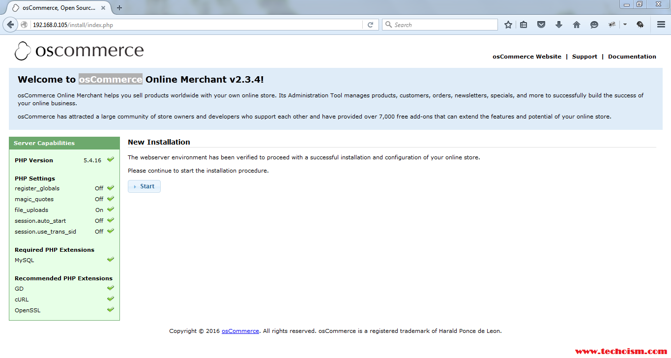
Task: Open the Support link
Action: (x=584, y=57)
